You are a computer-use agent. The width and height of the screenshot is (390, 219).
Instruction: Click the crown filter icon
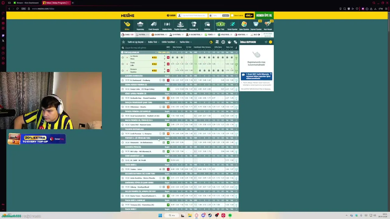click(x=229, y=42)
